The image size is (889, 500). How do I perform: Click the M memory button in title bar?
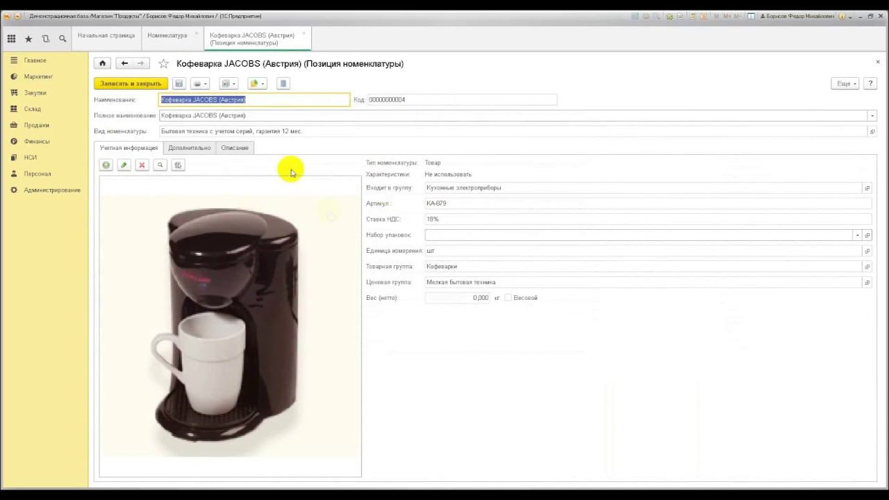coord(716,17)
